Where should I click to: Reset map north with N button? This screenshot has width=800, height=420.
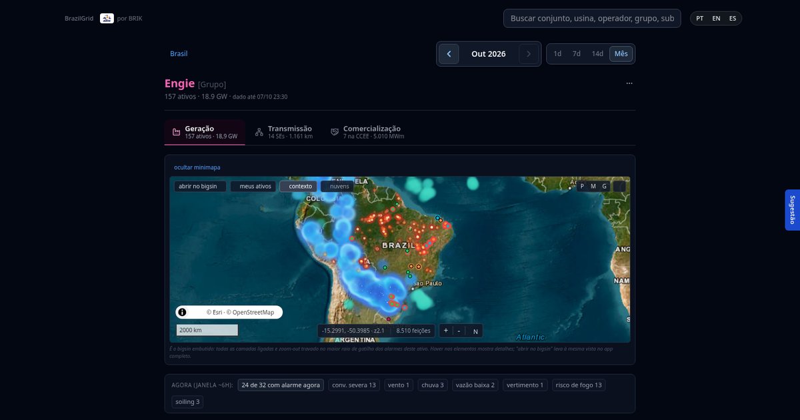475,331
